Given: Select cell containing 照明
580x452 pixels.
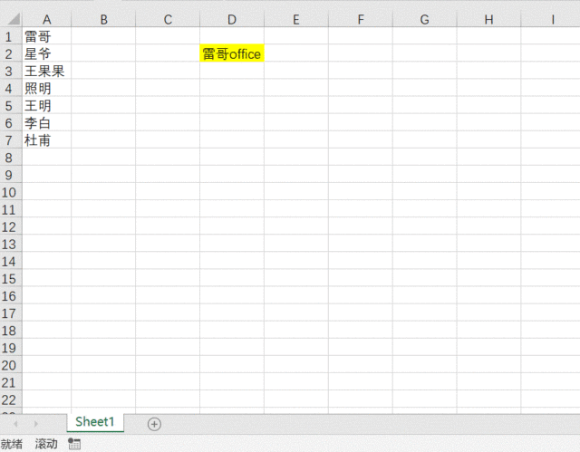Looking at the screenshot, I should click(x=46, y=88).
